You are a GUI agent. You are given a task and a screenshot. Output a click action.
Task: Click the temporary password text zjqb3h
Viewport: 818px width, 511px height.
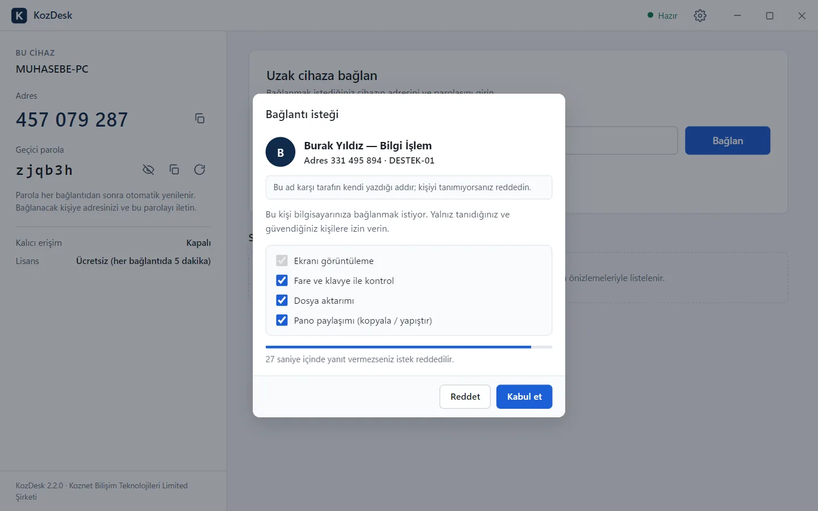pos(44,170)
